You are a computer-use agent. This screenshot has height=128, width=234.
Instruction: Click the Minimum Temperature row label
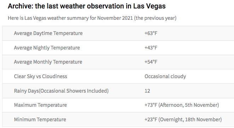[40, 120]
